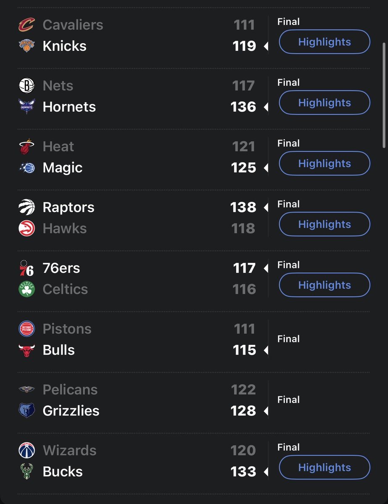Click the Bucks team logo
388x504 pixels.
[26, 472]
